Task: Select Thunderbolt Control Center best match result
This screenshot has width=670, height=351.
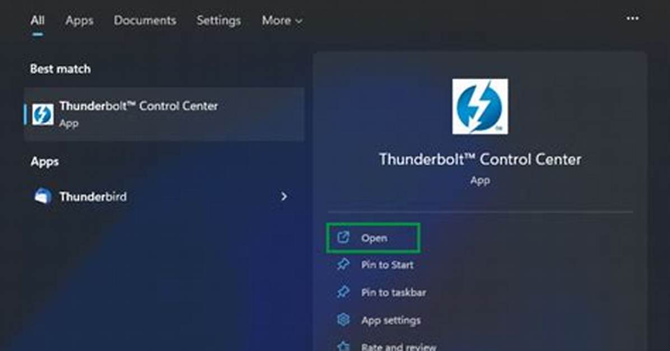Action: [x=165, y=115]
